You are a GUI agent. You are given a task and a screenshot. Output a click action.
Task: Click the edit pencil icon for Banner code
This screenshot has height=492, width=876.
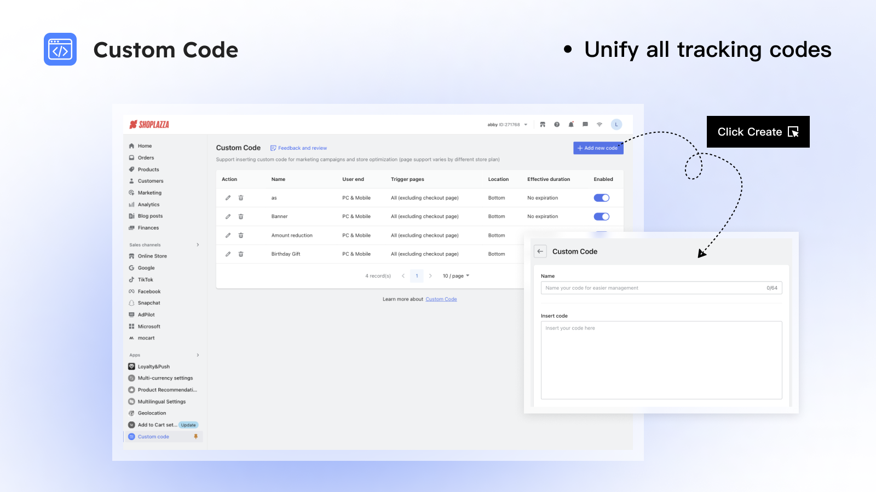click(228, 216)
